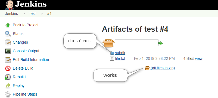This screenshot has width=218, height=98.
Task: Click the blue subdir folder icon
Action: pyautogui.click(x=112, y=53)
